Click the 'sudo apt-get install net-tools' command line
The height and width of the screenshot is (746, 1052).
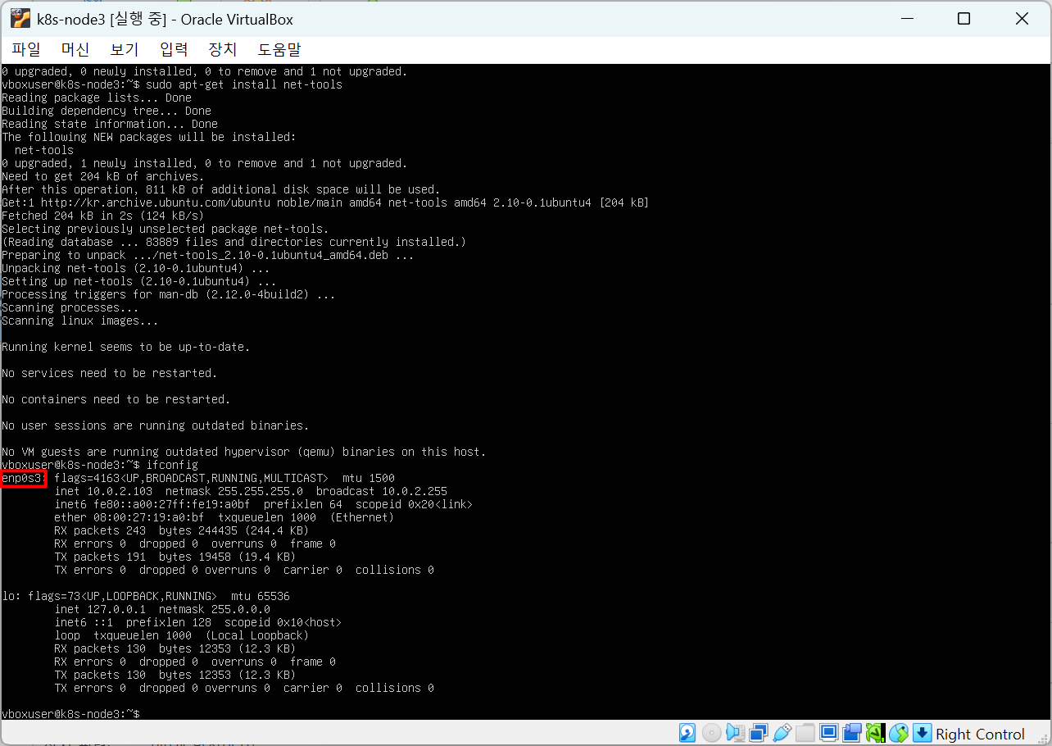(172, 84)
